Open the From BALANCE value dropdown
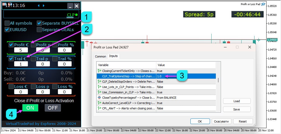 click(x=186, y=98)
